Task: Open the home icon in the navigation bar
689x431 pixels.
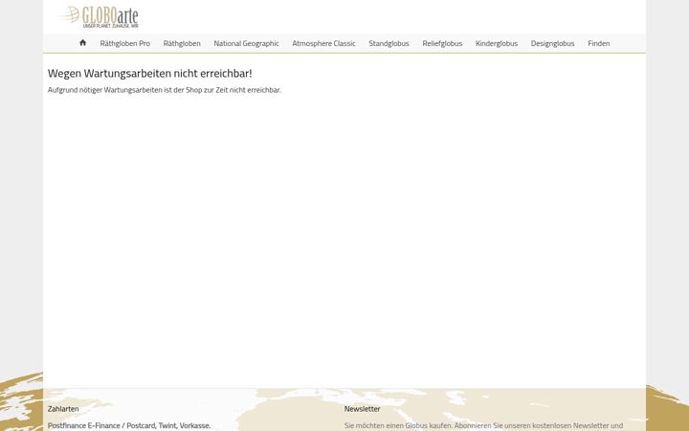Action: [82, 43]
